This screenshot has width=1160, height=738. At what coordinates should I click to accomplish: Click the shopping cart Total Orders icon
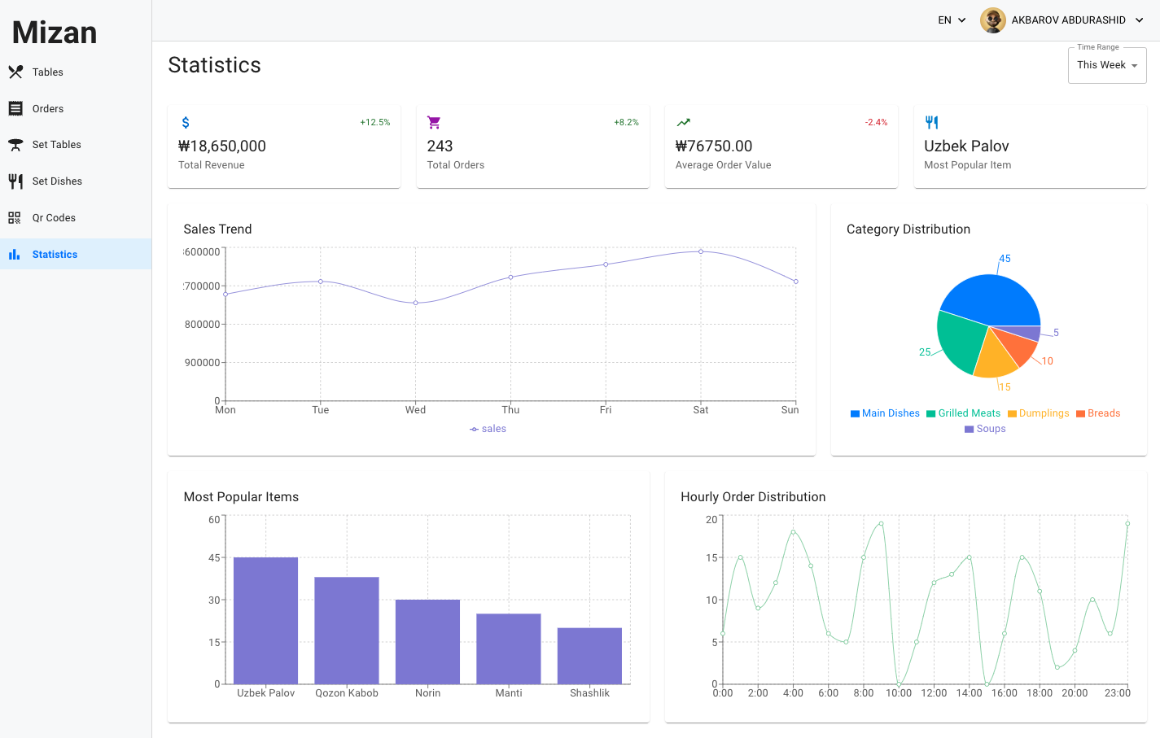click(x=434, y=123)
